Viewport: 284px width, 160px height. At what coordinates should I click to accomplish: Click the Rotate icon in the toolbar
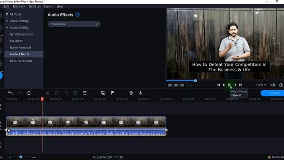click(57, 93)
